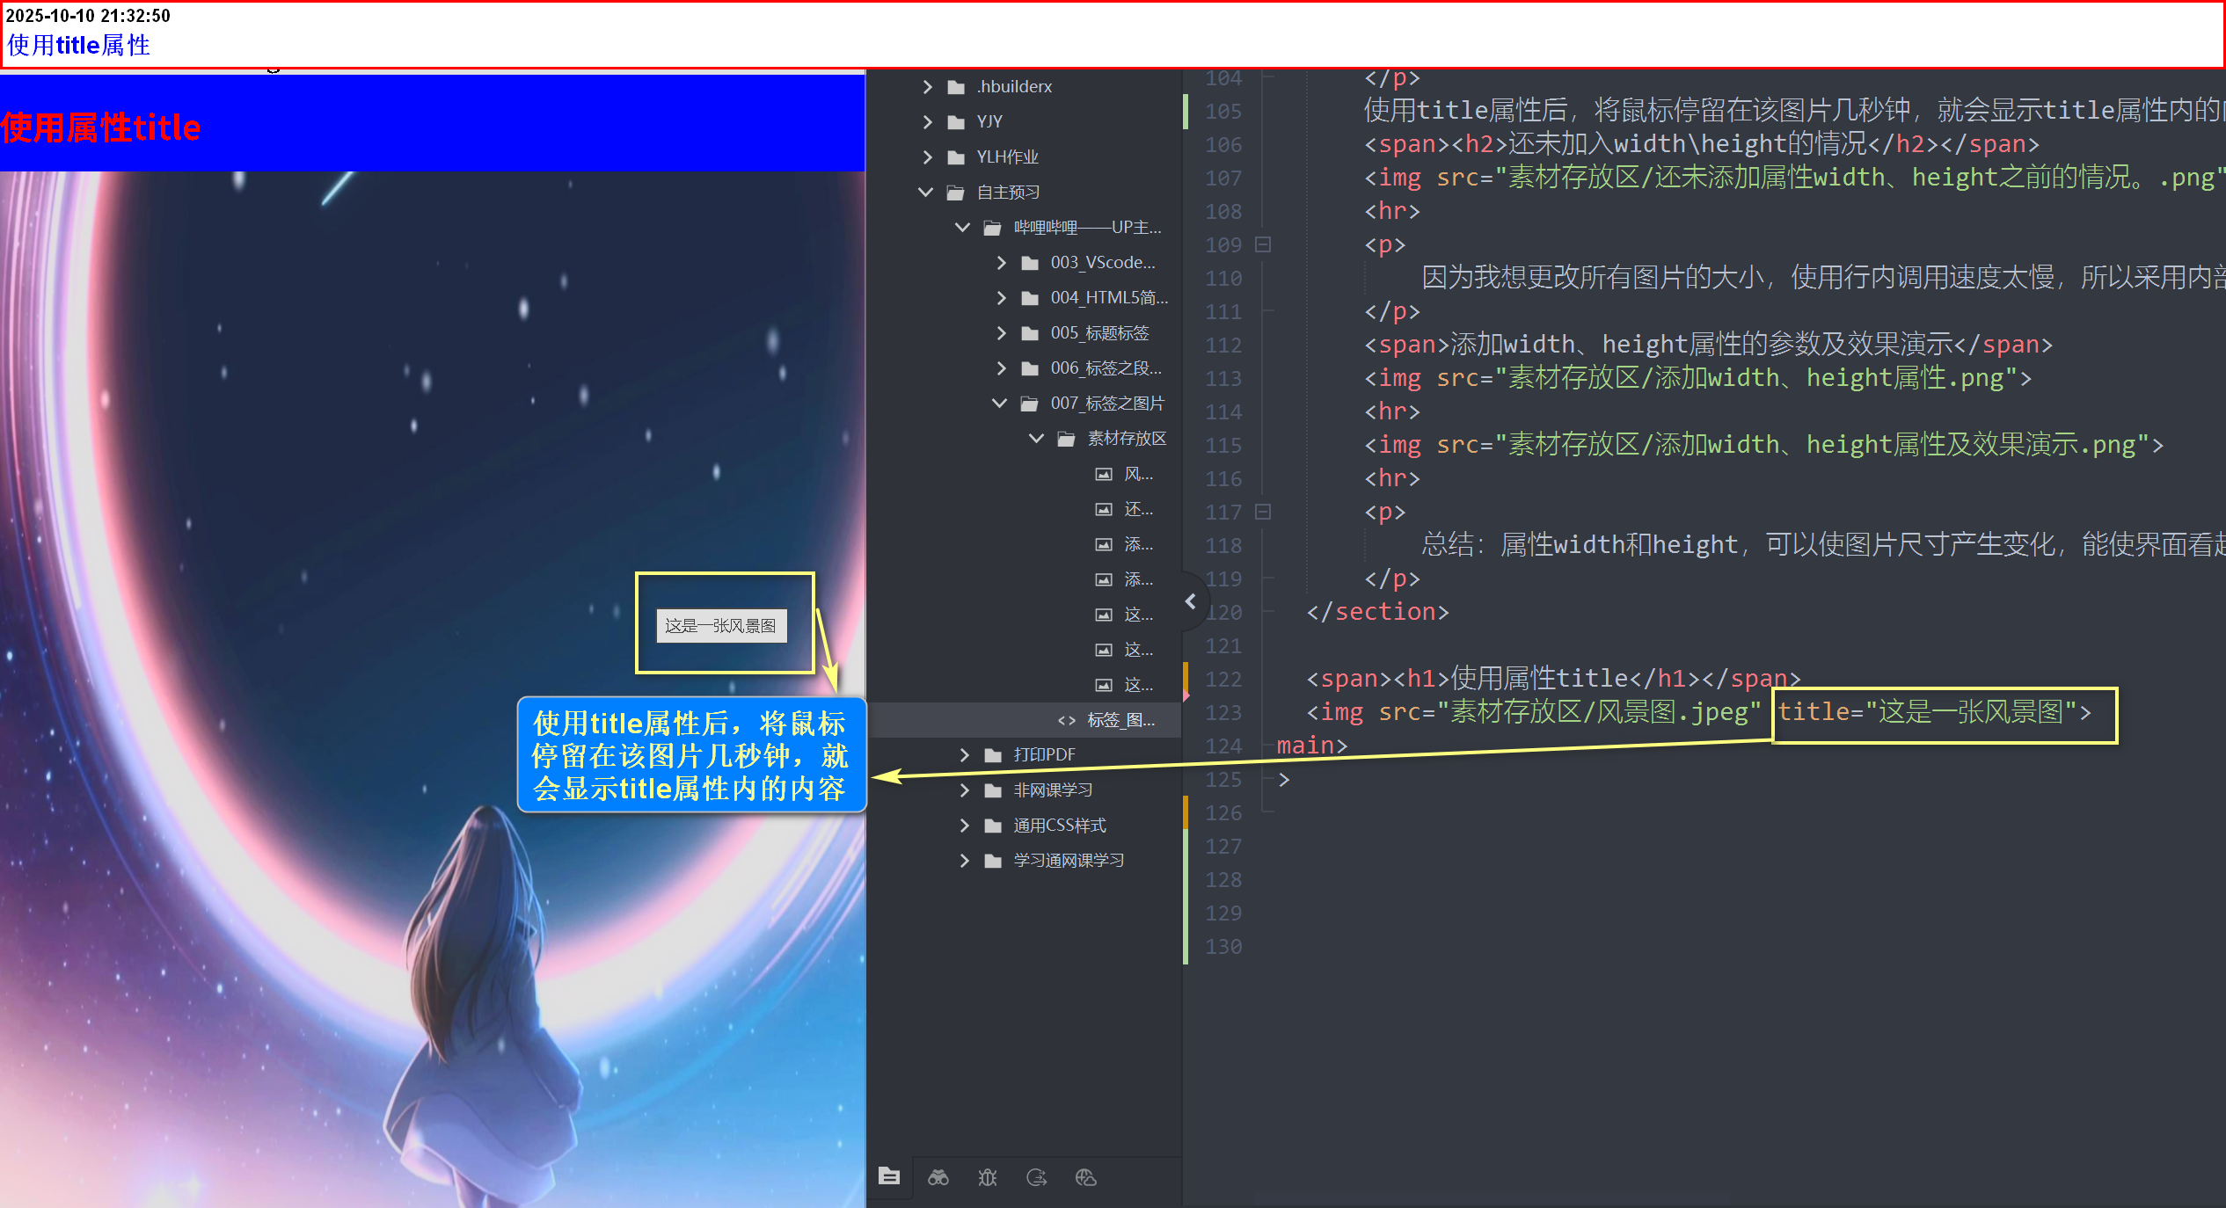
Task: Toggle fold marker on line 117
Action: pos(1263,512)
